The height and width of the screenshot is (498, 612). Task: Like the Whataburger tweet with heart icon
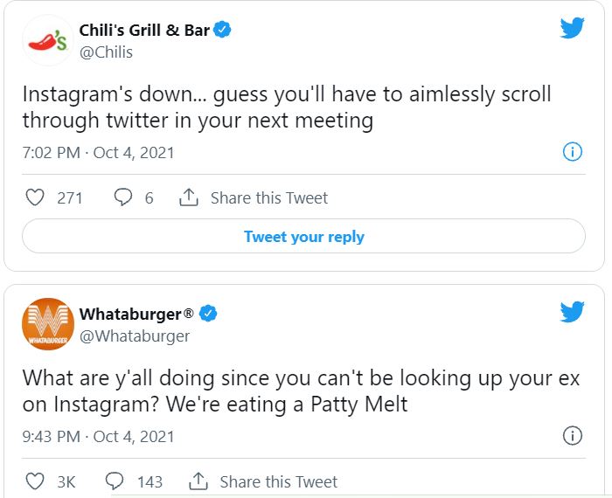click(x=35, y=481)
